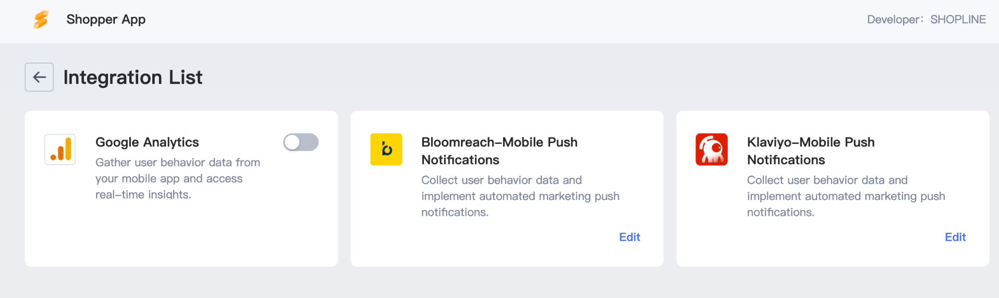Click the Shopper App lightning logo
The image size is (999, 298).
tap(41, 20)
